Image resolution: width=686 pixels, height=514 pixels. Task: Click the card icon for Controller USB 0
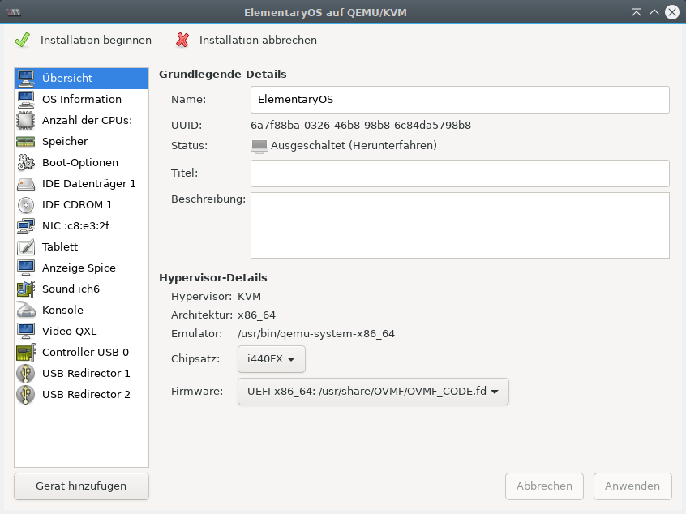click(x=26, y=352)
